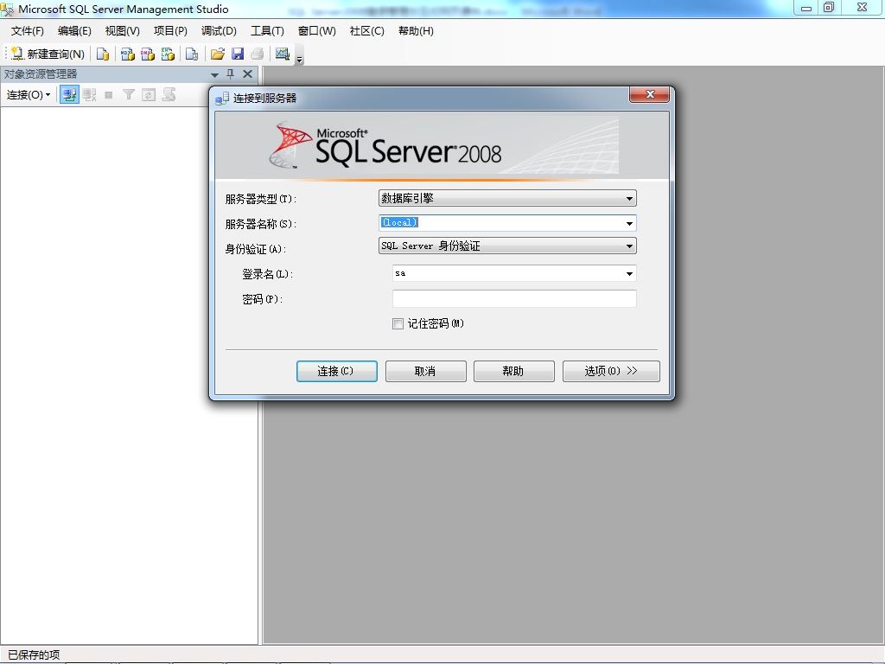This screenshot has width=885, height=664.
Task: Click the DMX query icon
Action: [148, 54]
